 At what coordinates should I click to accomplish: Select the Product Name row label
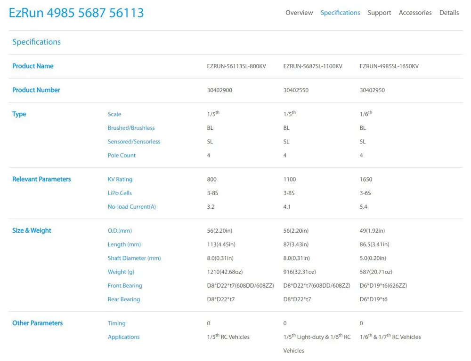click(x=33, y=66)
